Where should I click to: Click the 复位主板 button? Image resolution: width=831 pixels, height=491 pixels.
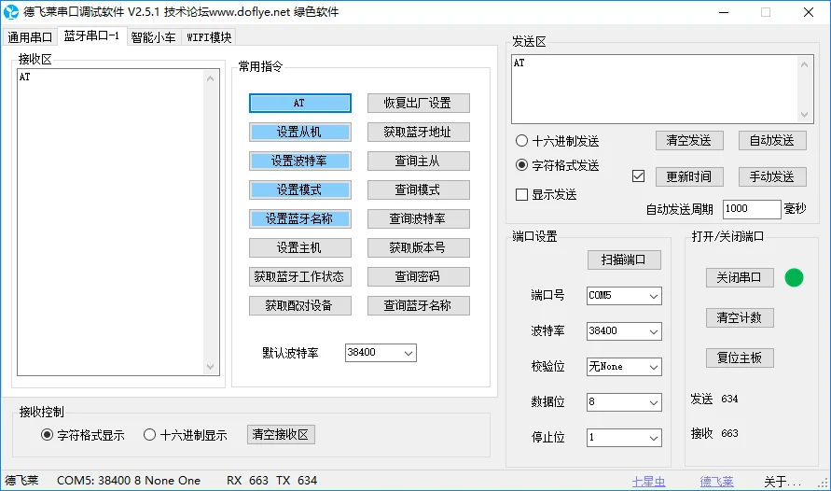(740, 358)
